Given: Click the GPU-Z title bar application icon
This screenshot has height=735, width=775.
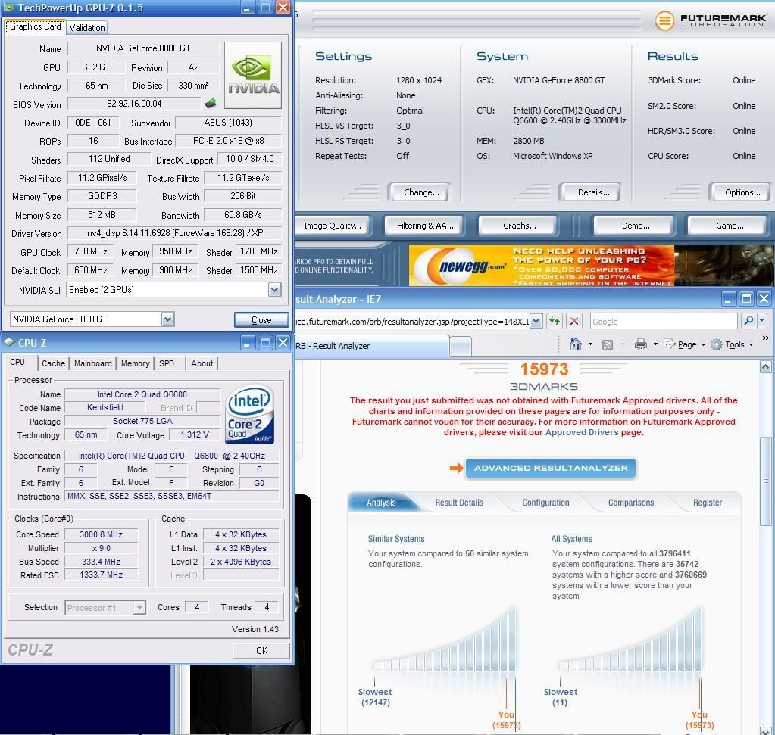Looking at the screenshot, I should coord(8,8).
